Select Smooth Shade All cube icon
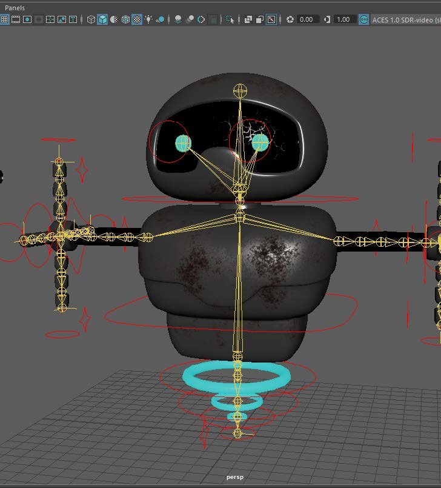 pyautogui.click(x=102, y=19)
